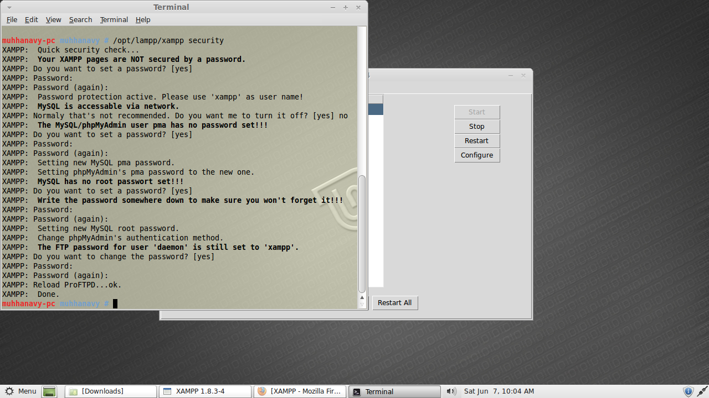Minimize the Terminal window

[x=333, y=7]
